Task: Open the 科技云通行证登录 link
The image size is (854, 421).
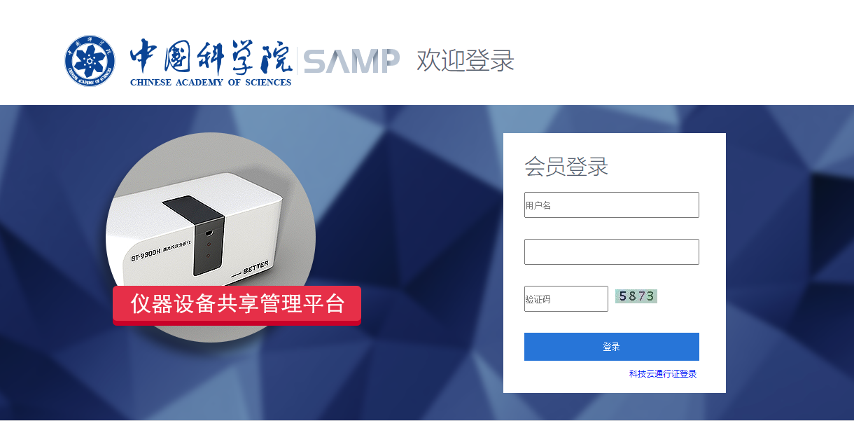Action: [663, 374]
